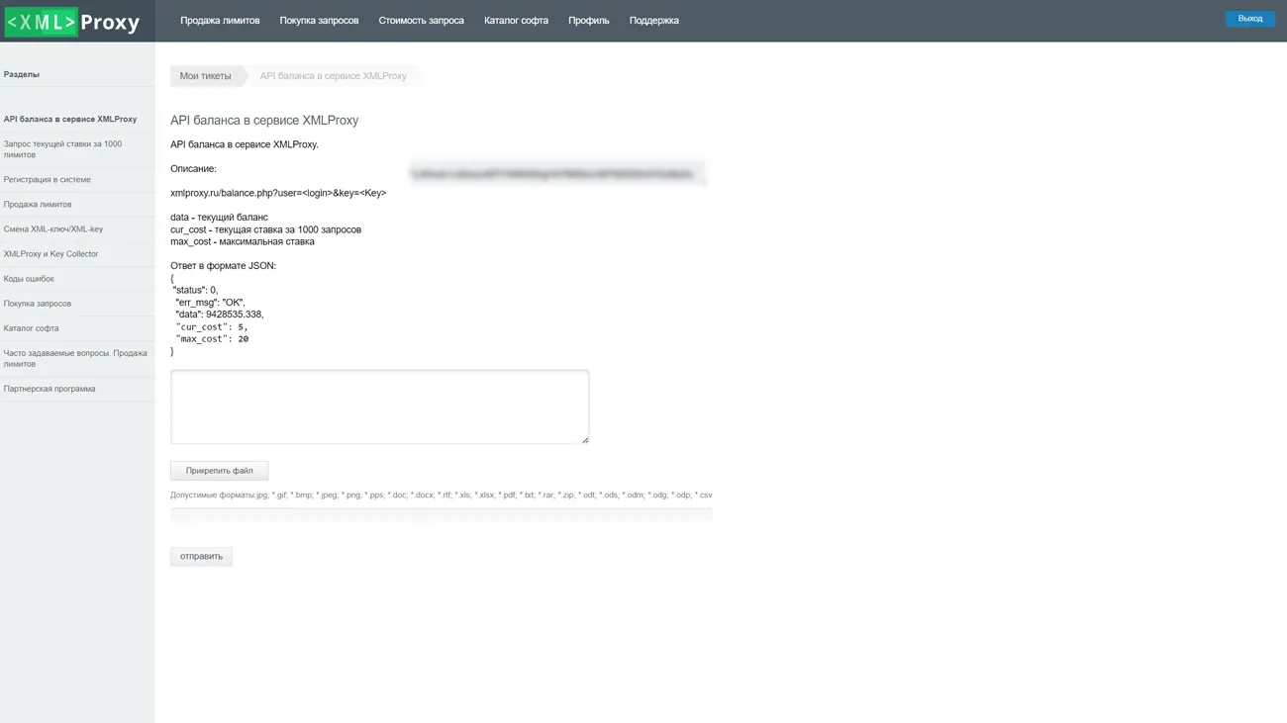The width and height of the screenshot is (1287, 723).
Task: Select sidebar item Запрос текущей ставки
Action: 62,149
